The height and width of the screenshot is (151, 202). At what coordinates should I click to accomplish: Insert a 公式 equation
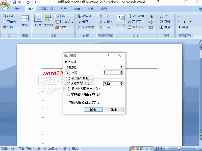pos(166,16)
